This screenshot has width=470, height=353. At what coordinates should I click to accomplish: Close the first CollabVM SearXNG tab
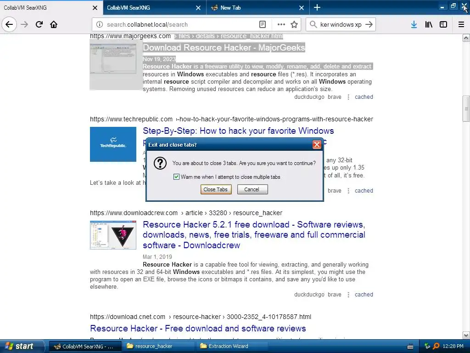pyautogui.click(x=95, y=8)
